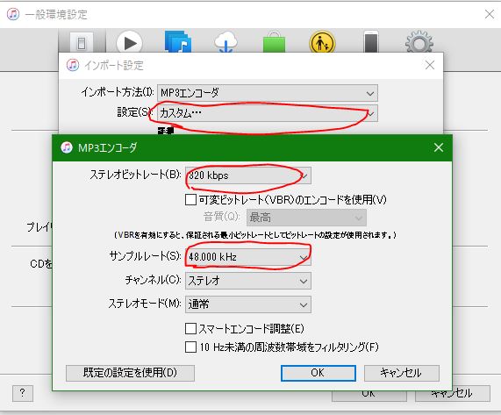Open the チャンネル ステレオ dropdown
Image resolution: width=501 pixels, height=415 pixels.
pos(248,281)
